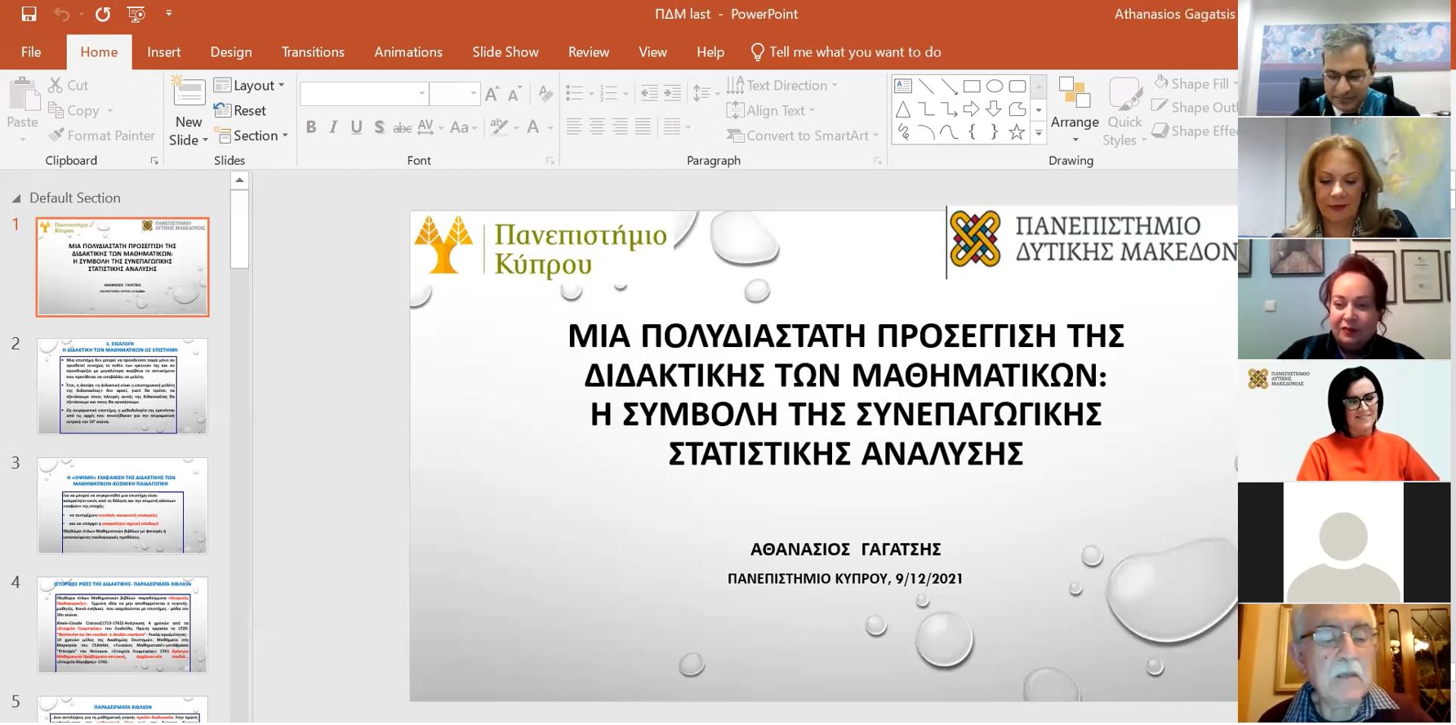Open the File tab

31,51
